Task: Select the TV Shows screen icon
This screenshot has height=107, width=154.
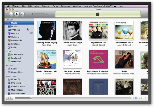Action: 9,30
